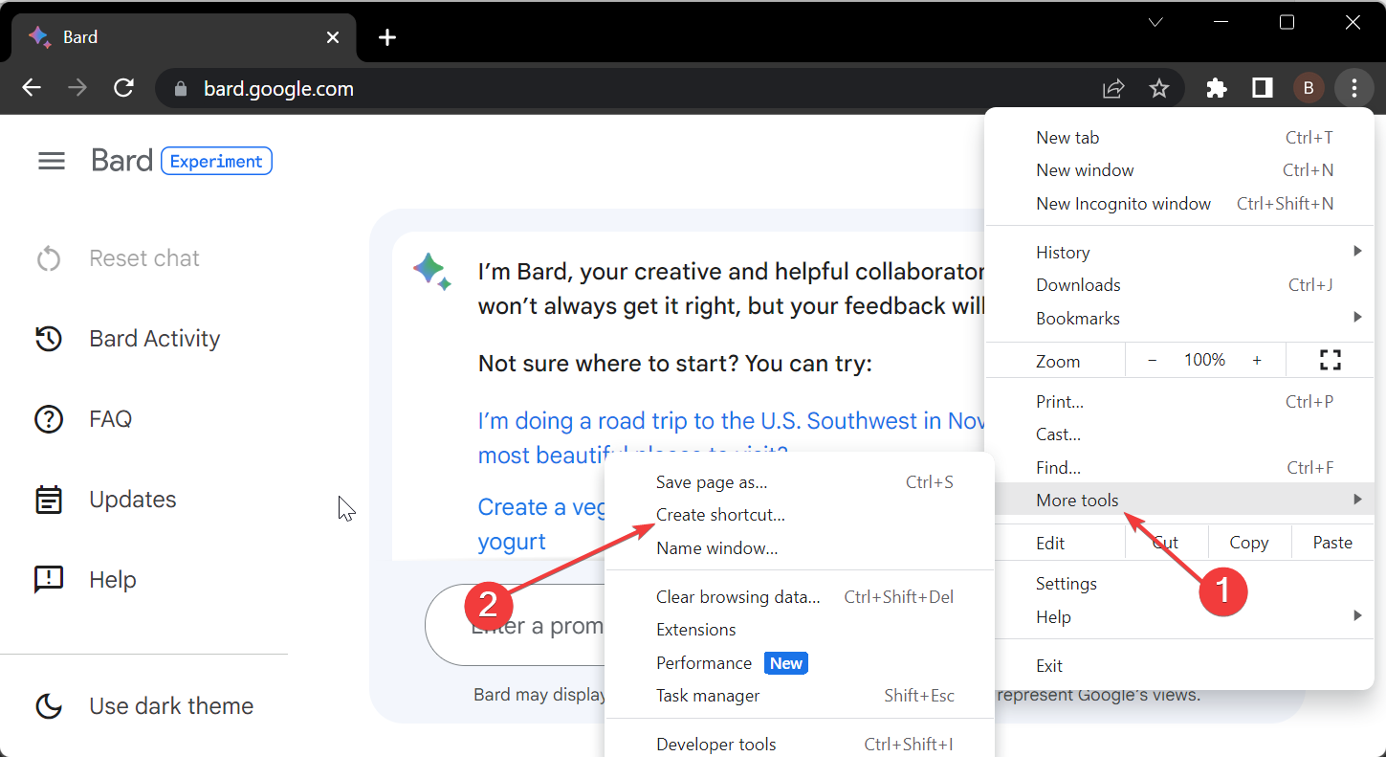The height and width of the screenshot is (757, 1386).
Task: Reload the Bard page
Action: coord(123,88)
